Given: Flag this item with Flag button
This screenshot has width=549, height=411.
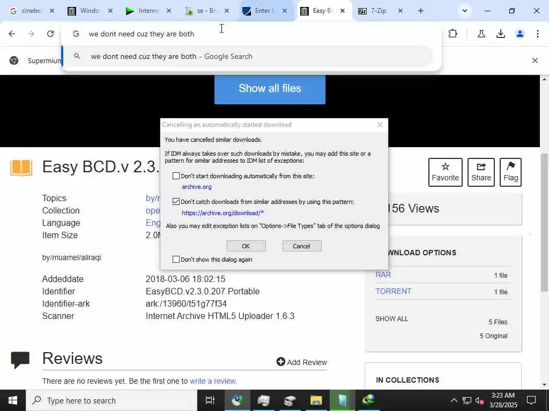Looking at the screenshot, I should point(510,172).
